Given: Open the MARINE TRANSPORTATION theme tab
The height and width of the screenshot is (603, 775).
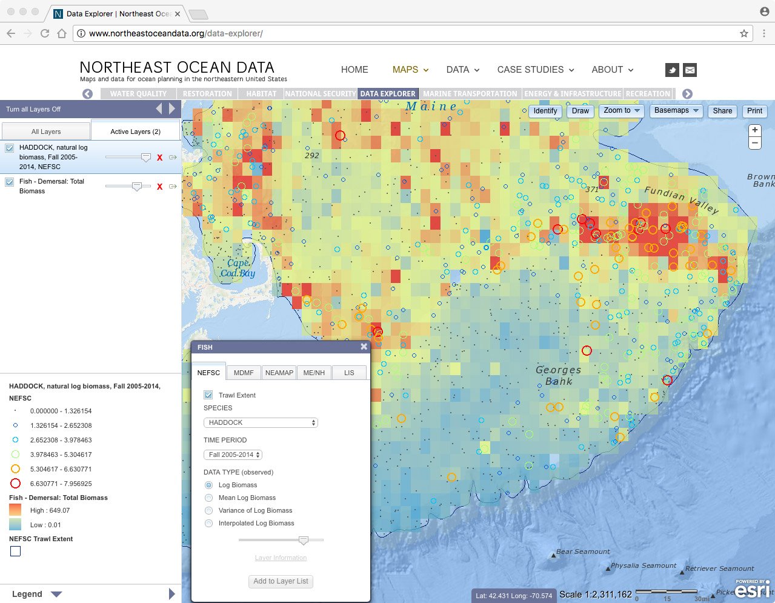Looking at the screenshot, I should 470,94.
